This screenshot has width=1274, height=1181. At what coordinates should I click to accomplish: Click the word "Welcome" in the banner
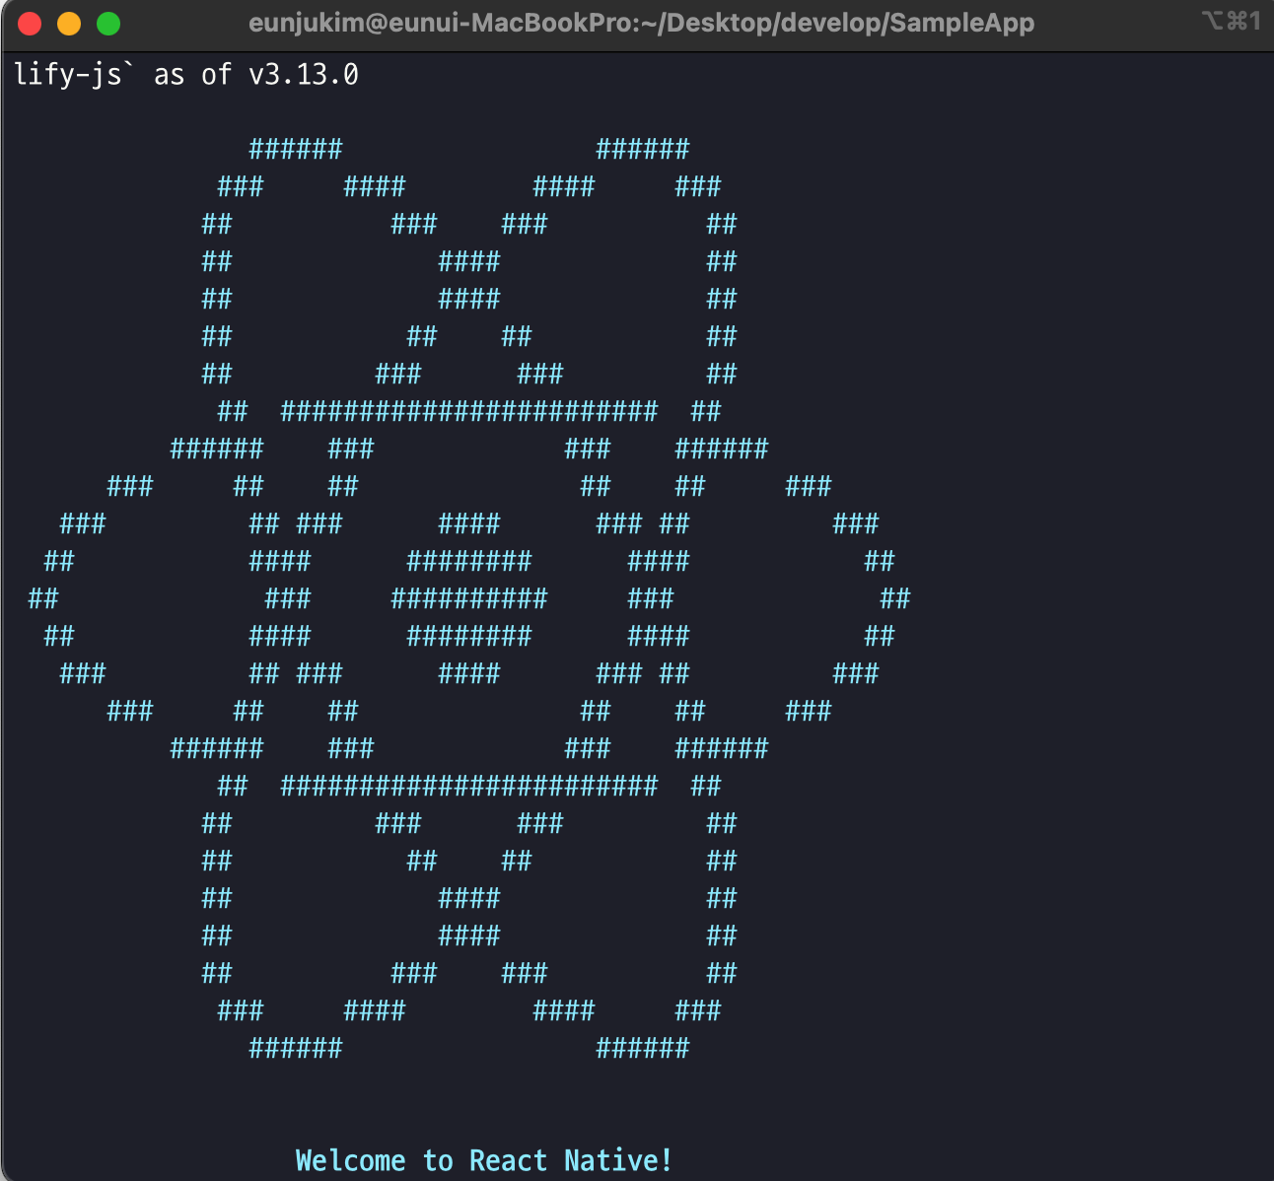[x=350, y=1160]
